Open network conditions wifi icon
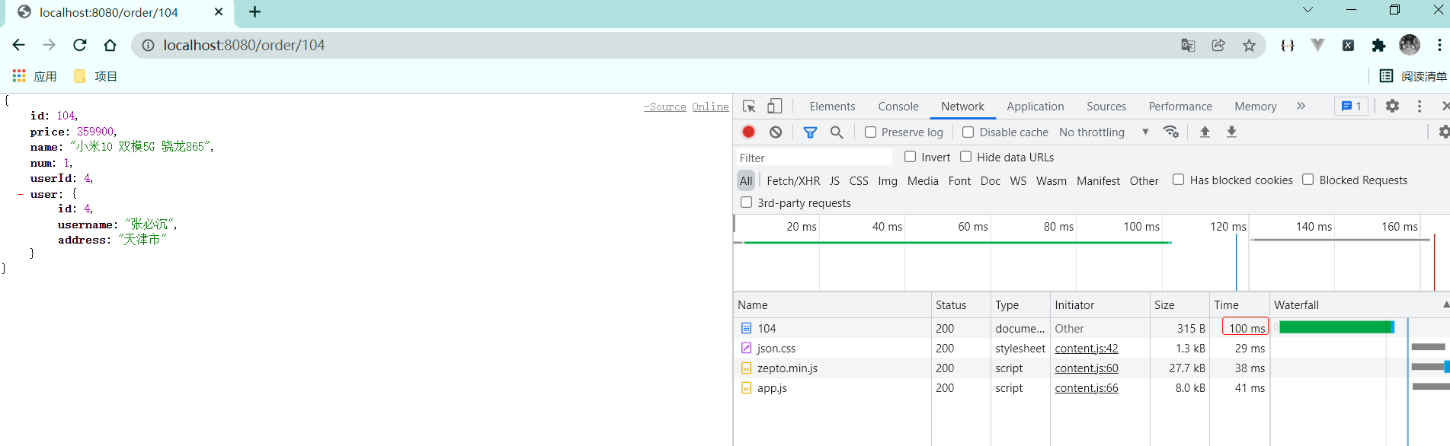 coord(1171,132)
